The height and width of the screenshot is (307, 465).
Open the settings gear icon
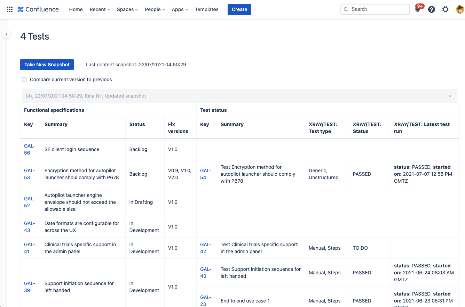point(446,9)
